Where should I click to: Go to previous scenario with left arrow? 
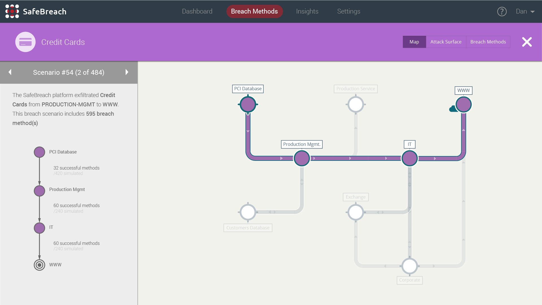[x=10, y=72]
